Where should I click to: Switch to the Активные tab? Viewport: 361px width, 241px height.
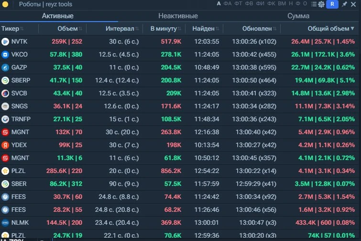[x=58, y=16]
